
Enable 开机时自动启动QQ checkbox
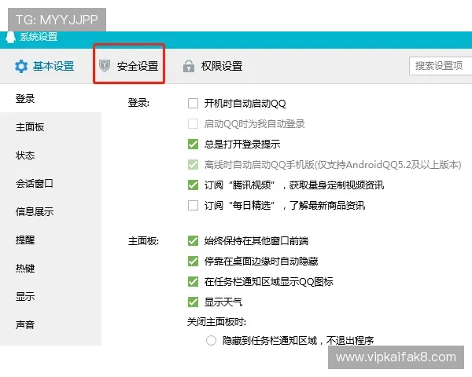click(193, 103)
